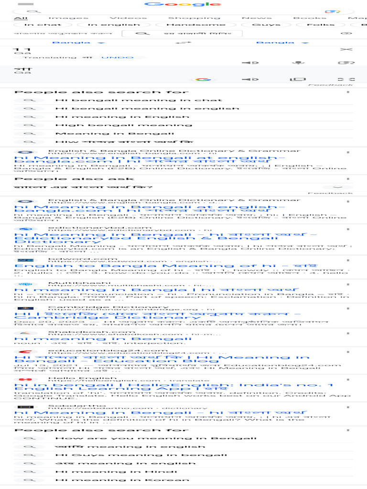The width and height of the screenshot is (367, 489).
Task: Click into the Google search field
Action: pos(175,11)
